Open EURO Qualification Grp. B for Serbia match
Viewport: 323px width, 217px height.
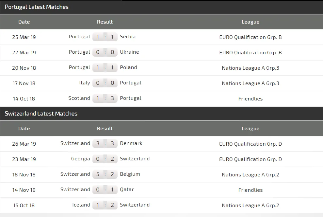pyautogui.click(x=250, y=37)
